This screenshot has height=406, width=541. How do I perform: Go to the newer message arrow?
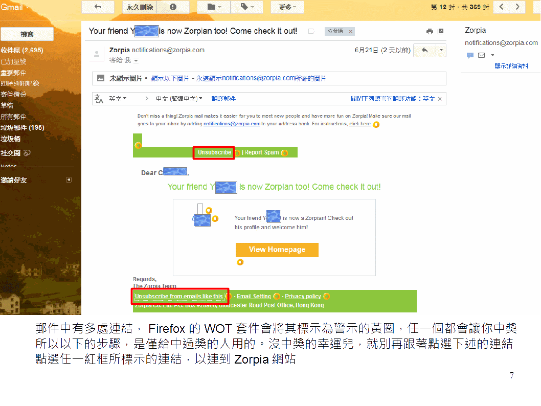tap(501, 7)
